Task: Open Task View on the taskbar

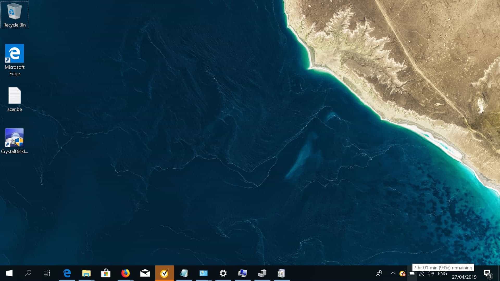Action: coord(47,273)
